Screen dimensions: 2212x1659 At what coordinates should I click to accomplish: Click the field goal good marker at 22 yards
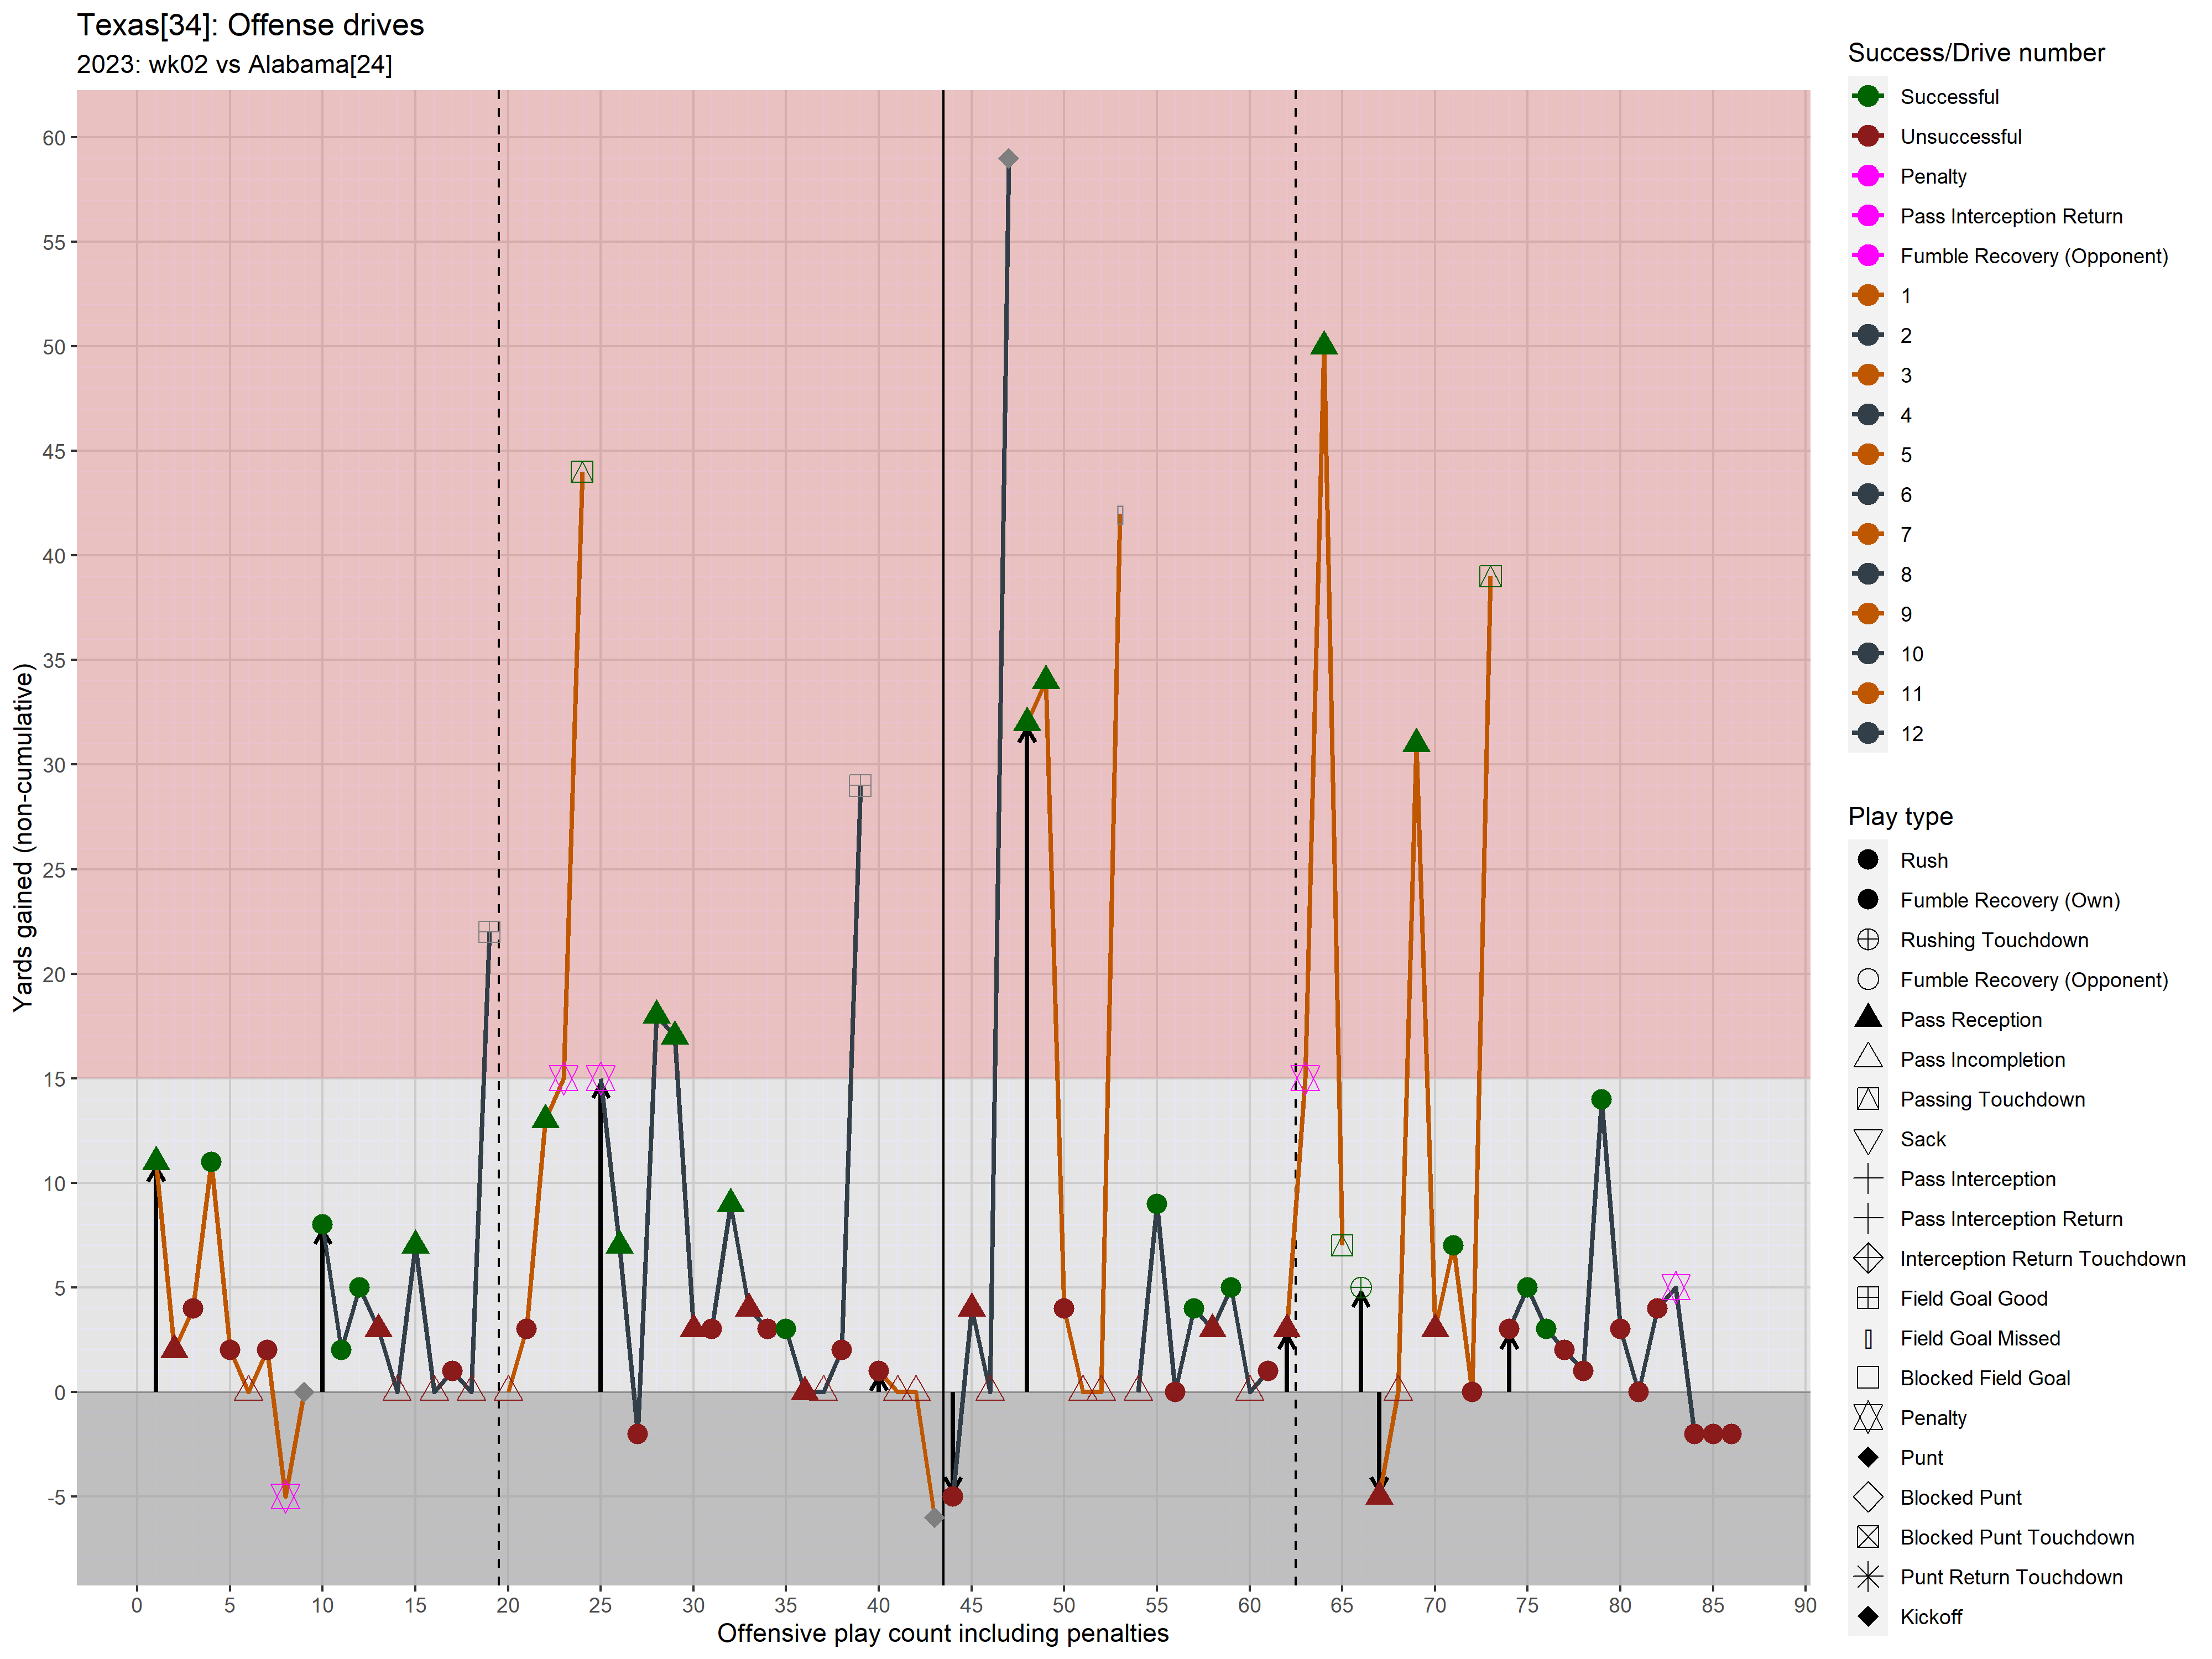(489, 932)
